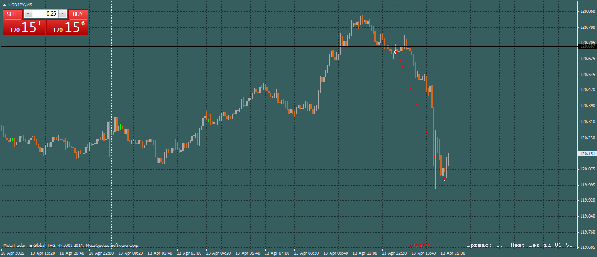Select the trade exit arrow near 120.03 price
597x257 pixels.
click(444, 179)
